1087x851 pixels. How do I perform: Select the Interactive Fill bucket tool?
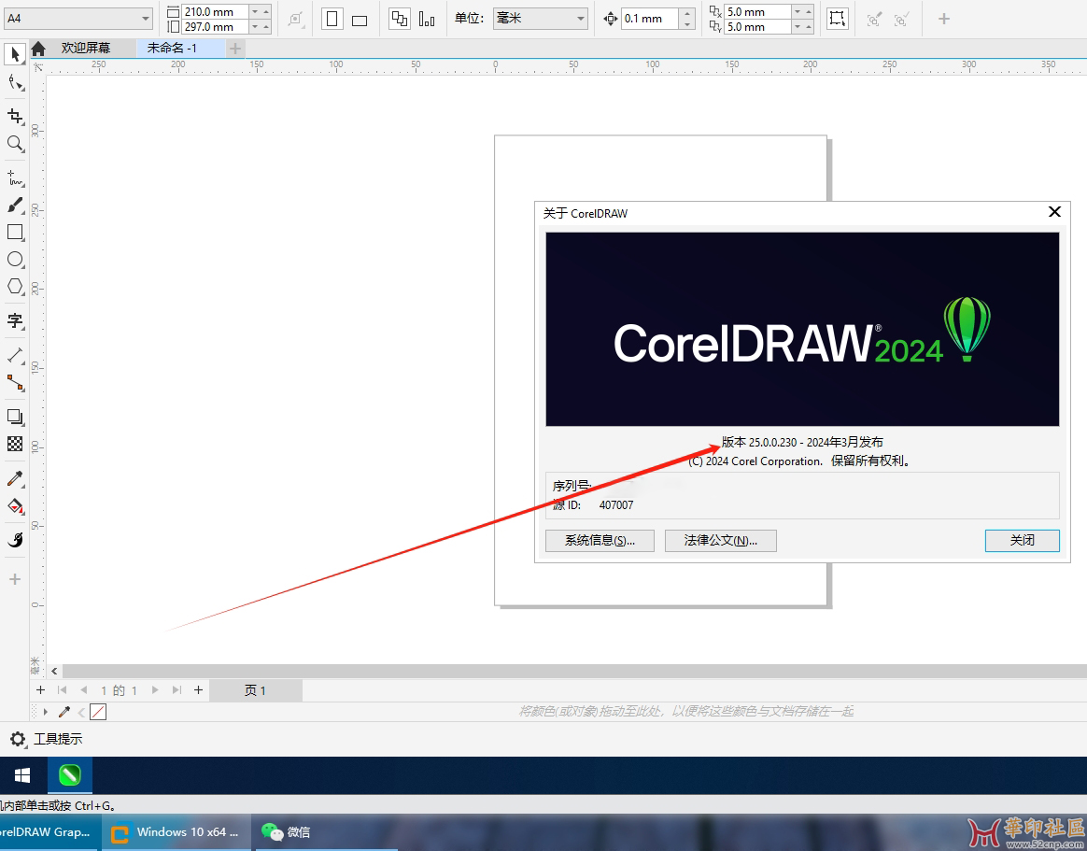tap(15, 505)
